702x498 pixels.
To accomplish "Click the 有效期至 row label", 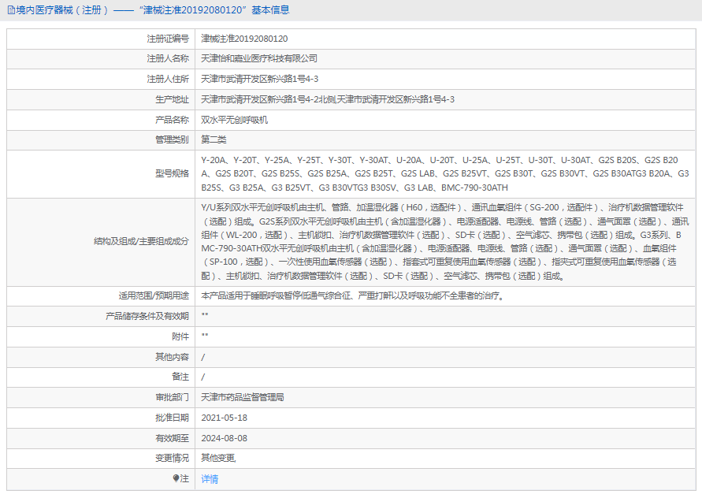I will [172, 438].
